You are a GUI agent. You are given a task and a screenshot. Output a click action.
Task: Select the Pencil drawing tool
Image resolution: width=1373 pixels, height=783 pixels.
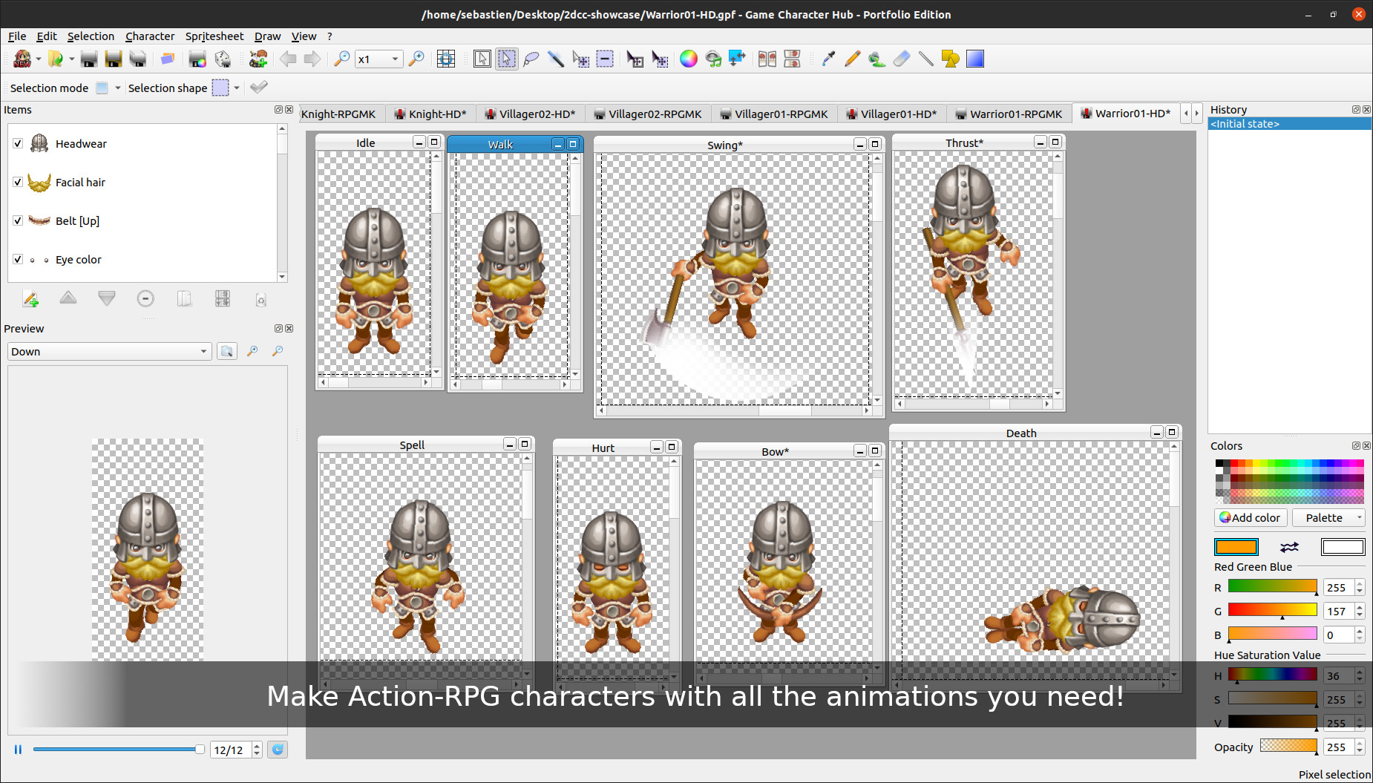852,59
